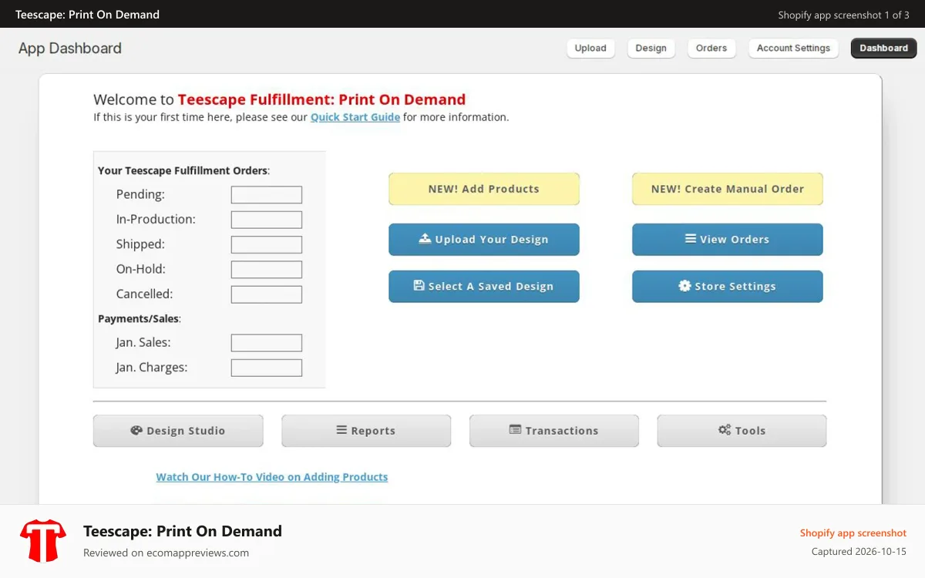
Task: Click 'Your Teescape Fulfillment Orders:' heading
Action: pos(183,170)
